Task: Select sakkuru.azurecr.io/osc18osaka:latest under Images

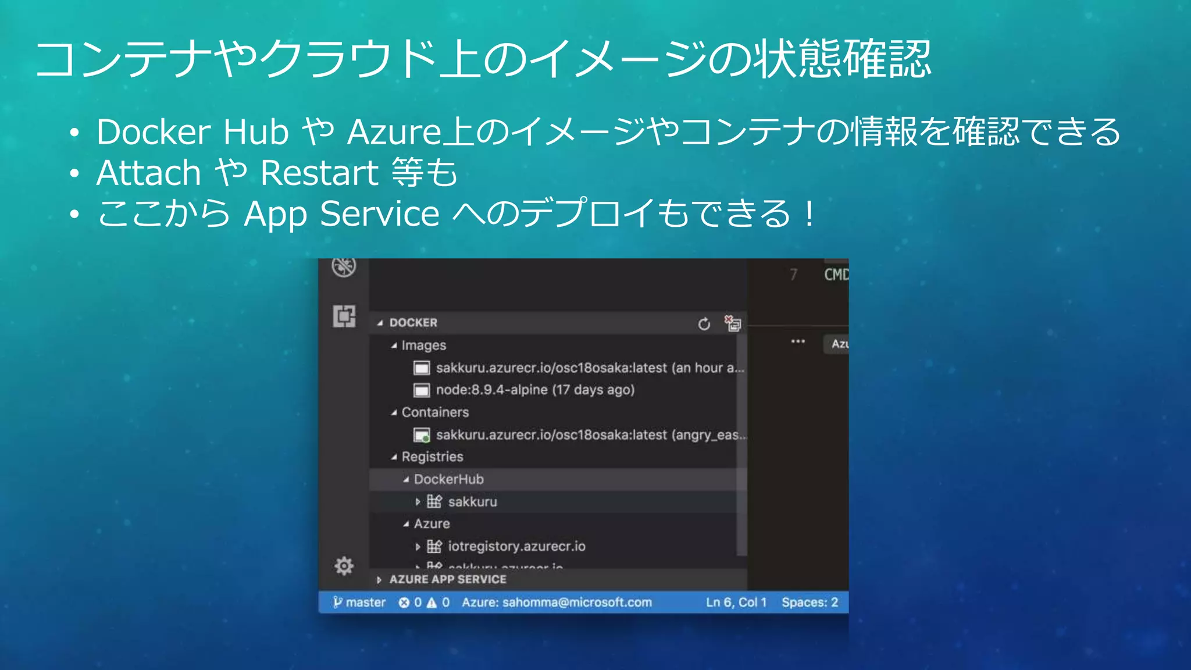Action: [590, 368]
